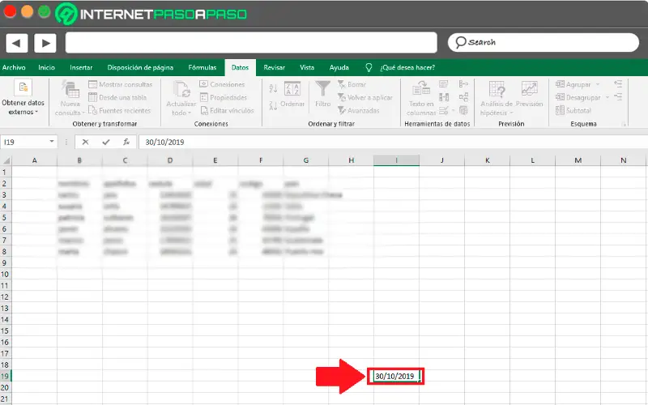Image resolution: width=648 pixels, height=405 pixels.
Task: Select column K header
Action: 488,160
